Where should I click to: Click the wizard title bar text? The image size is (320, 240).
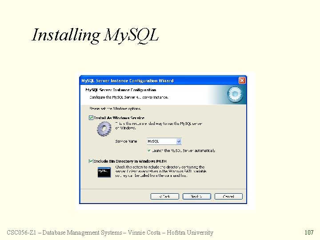tap(128, 80)
